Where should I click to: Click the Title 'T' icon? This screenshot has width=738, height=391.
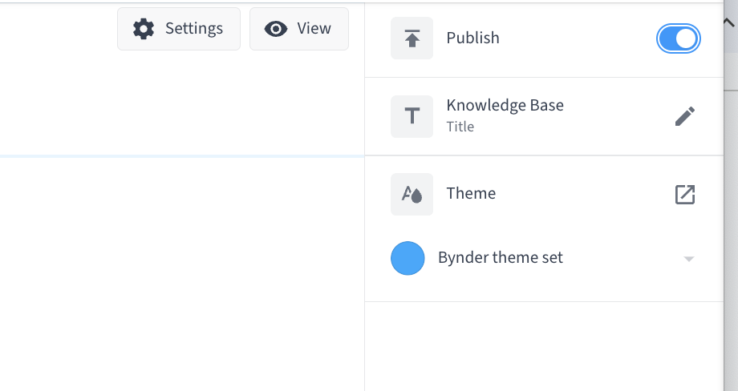click(x=412, y=116)
